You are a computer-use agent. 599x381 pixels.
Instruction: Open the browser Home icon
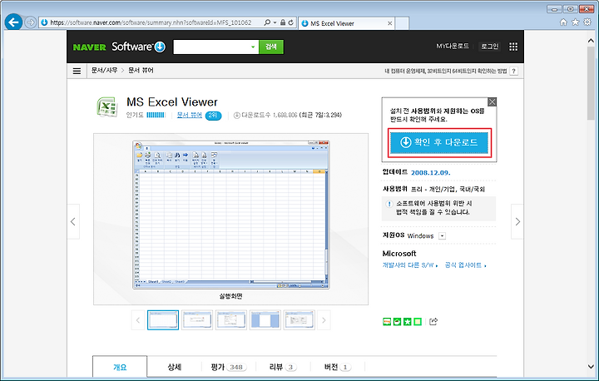coord(563,22)
